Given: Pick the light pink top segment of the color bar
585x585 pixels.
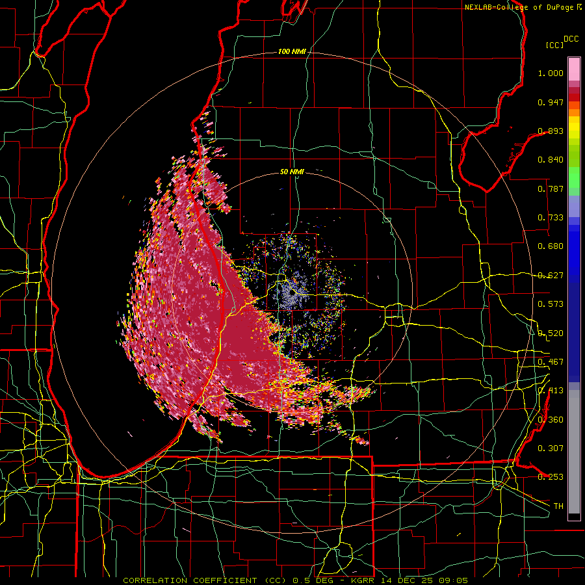Looking at the screenshot, I should click(574, 69).
